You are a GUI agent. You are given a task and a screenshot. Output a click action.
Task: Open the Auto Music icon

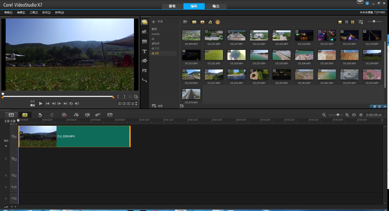(87, 115)
